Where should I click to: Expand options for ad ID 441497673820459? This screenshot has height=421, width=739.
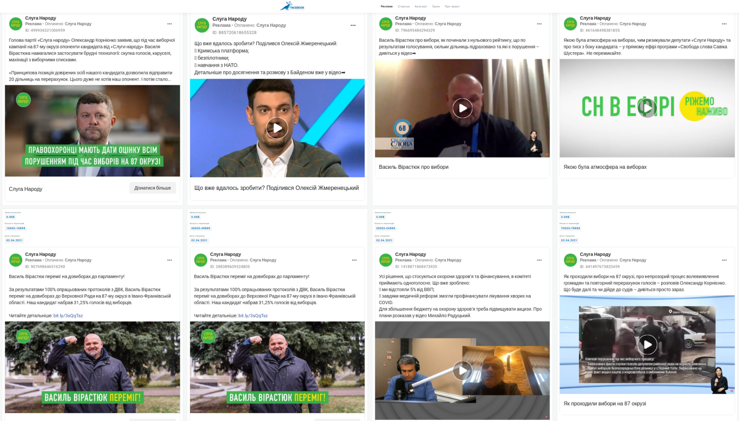click(x=724, y=260)
